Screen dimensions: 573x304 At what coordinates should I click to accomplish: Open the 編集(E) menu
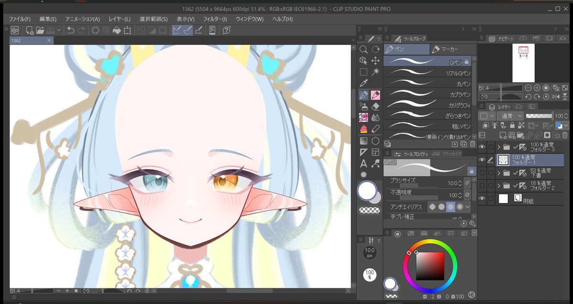[x=48, y=19]
